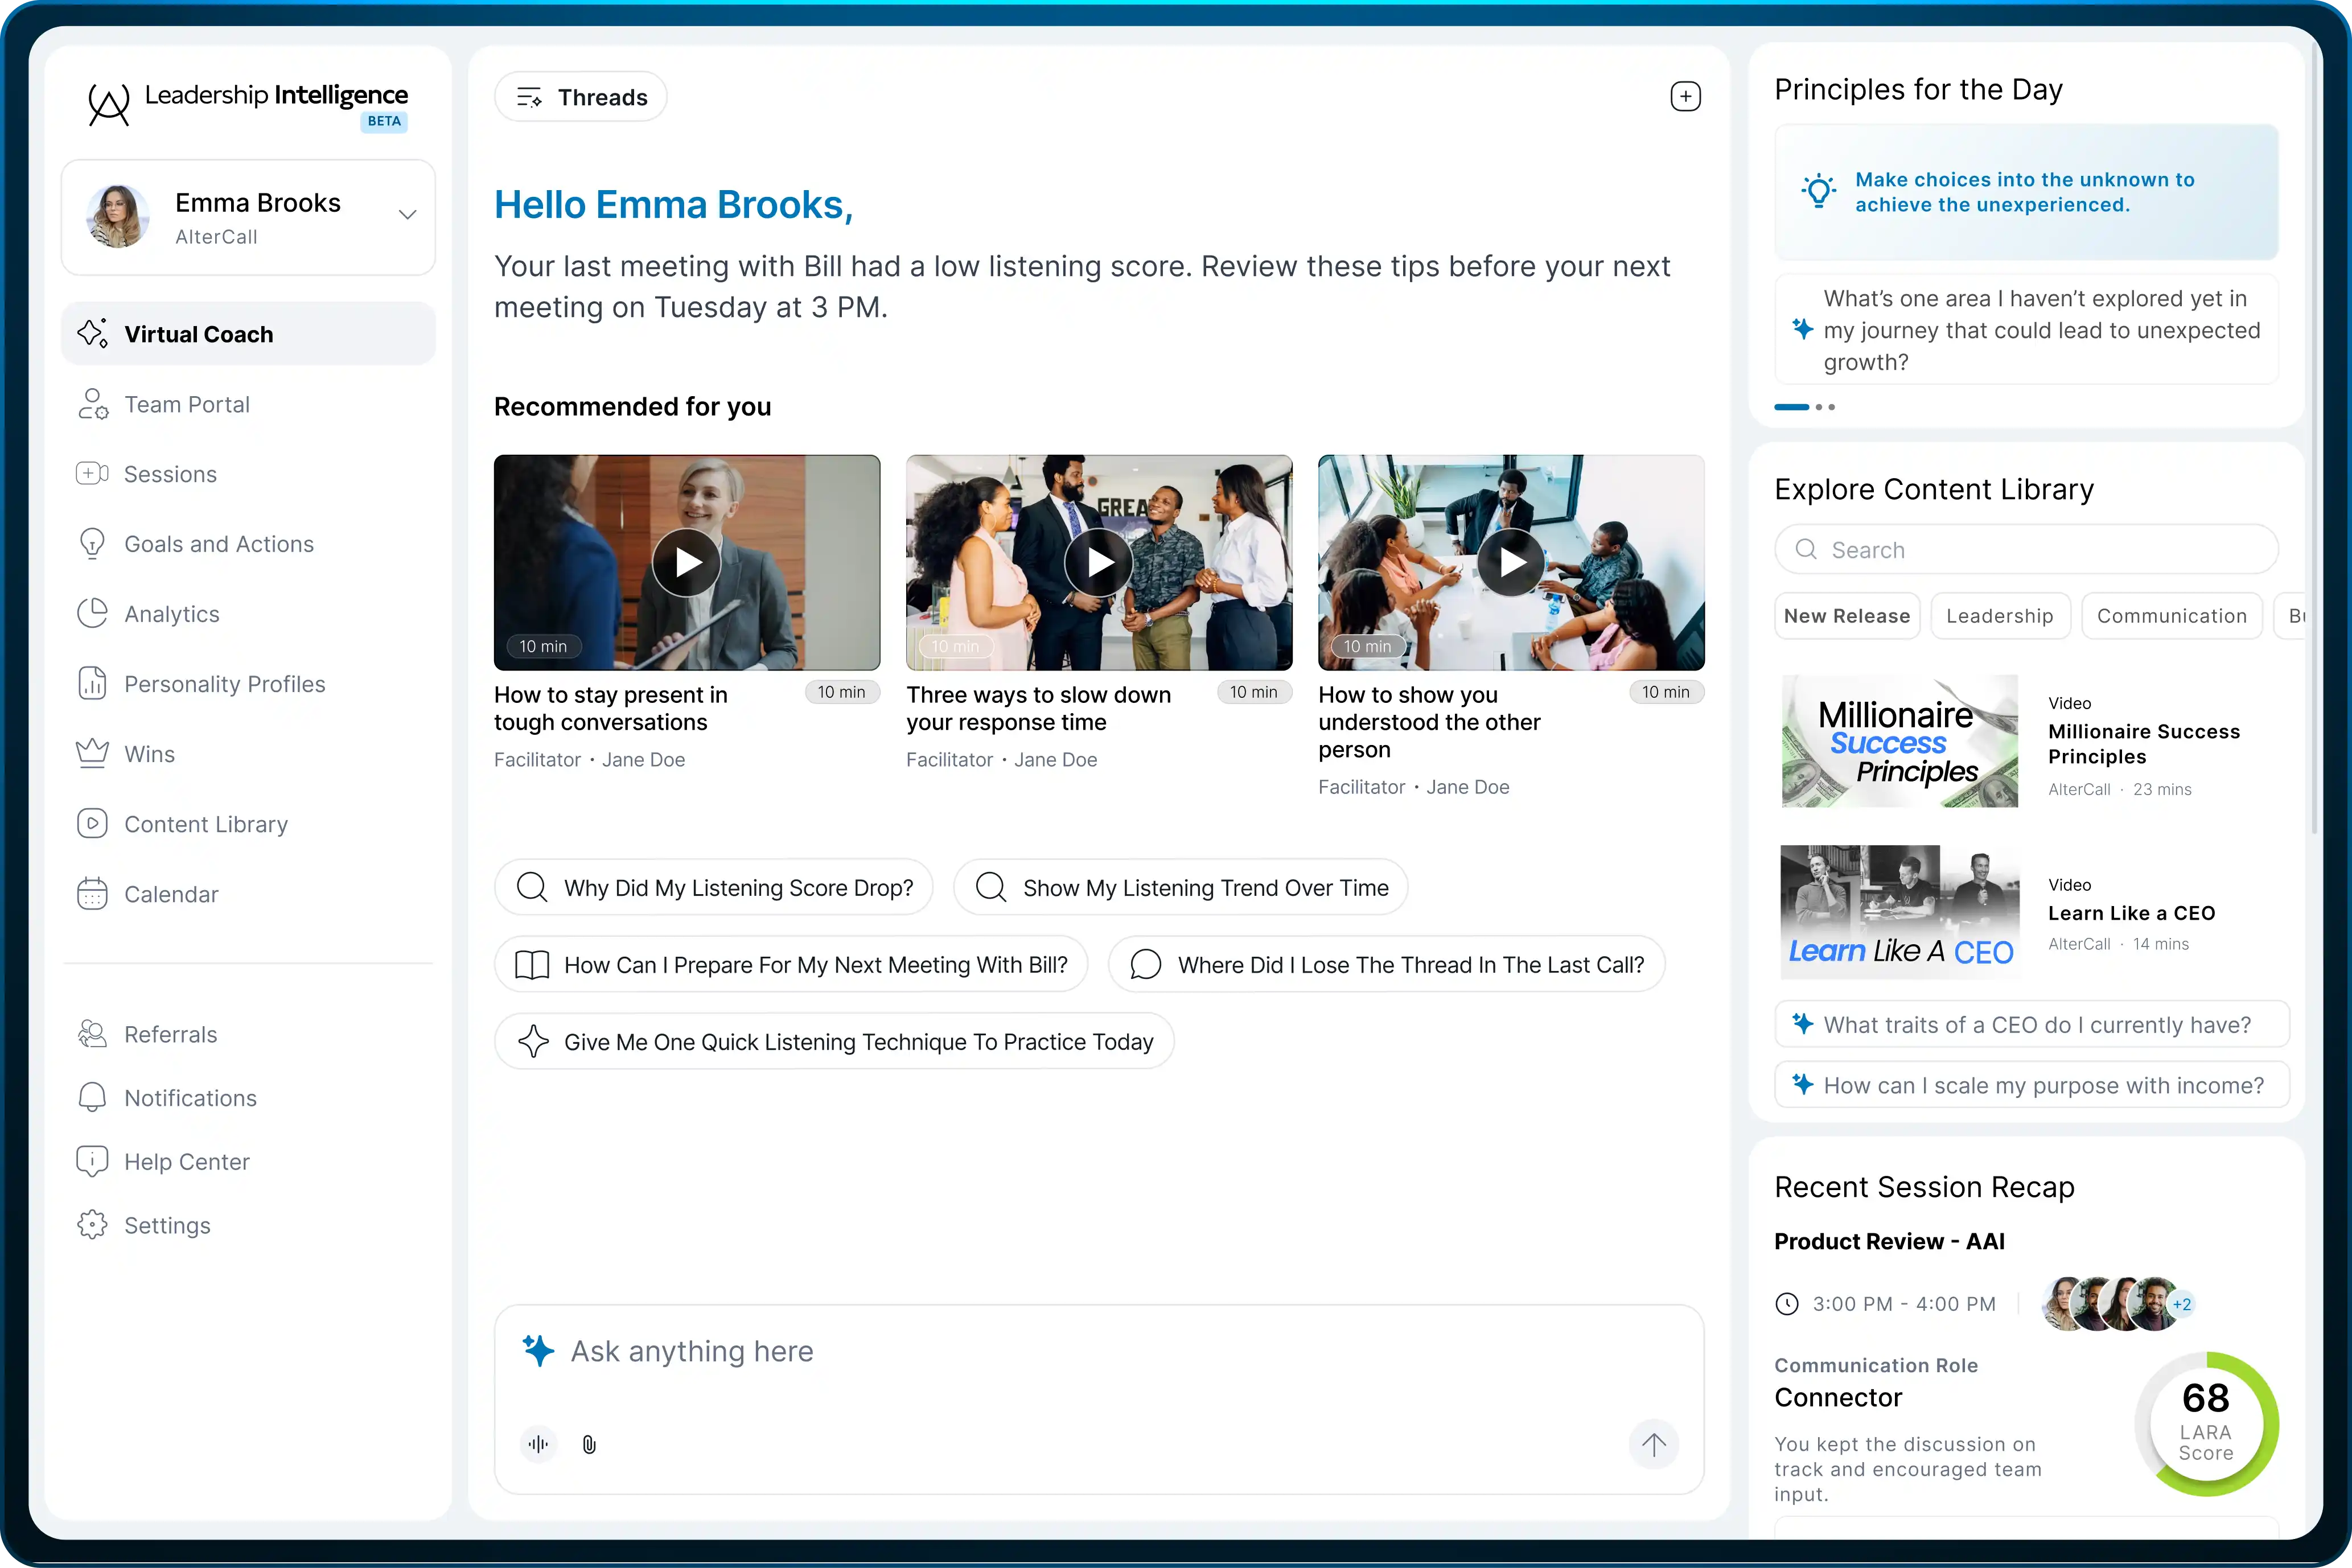
Task: Select the Communication filter chip
Action: coord(2171,616)
